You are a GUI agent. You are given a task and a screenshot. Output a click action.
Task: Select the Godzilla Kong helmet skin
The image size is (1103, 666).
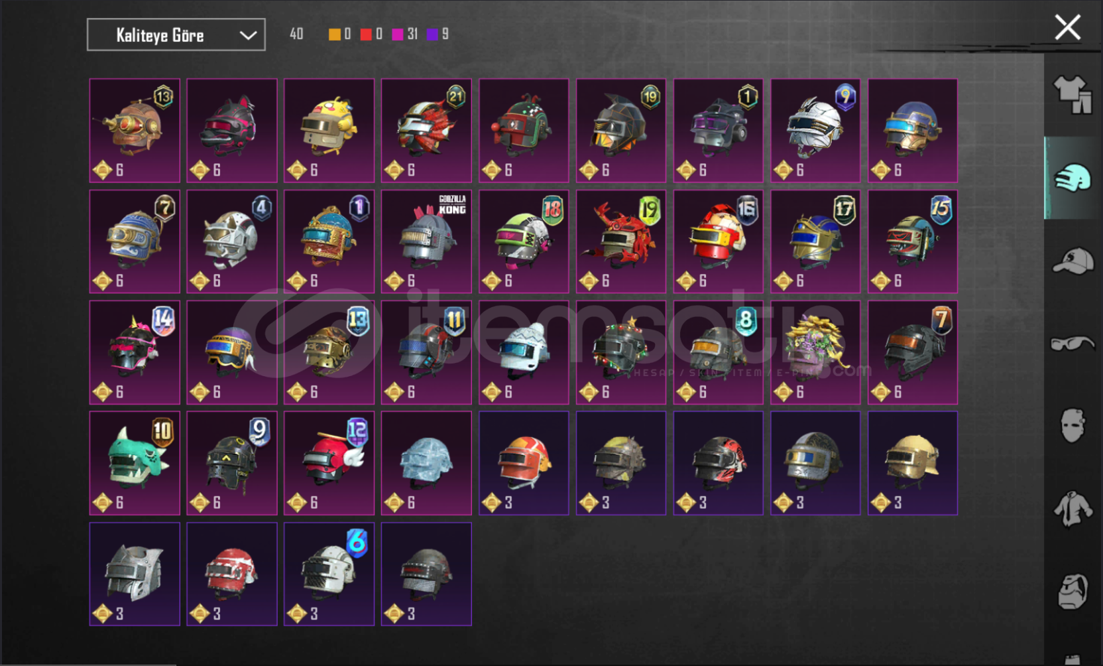click(x=426, y=241)
